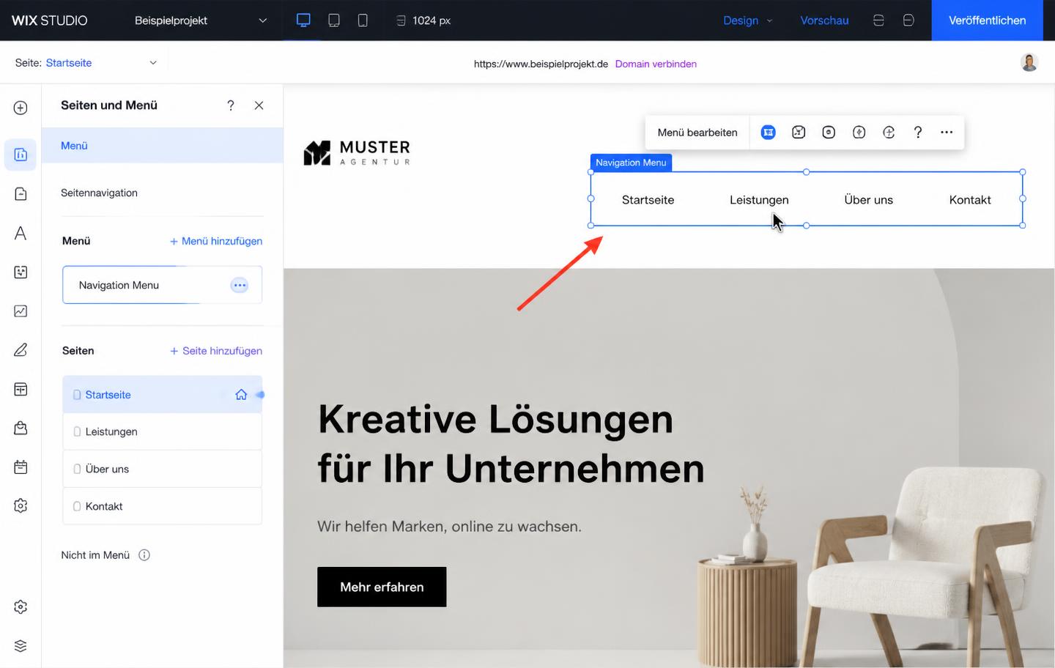Open the user profile avatar
Viewport: 1055px width, 668px height.
pyautogui.click(x=1029, y=62)
